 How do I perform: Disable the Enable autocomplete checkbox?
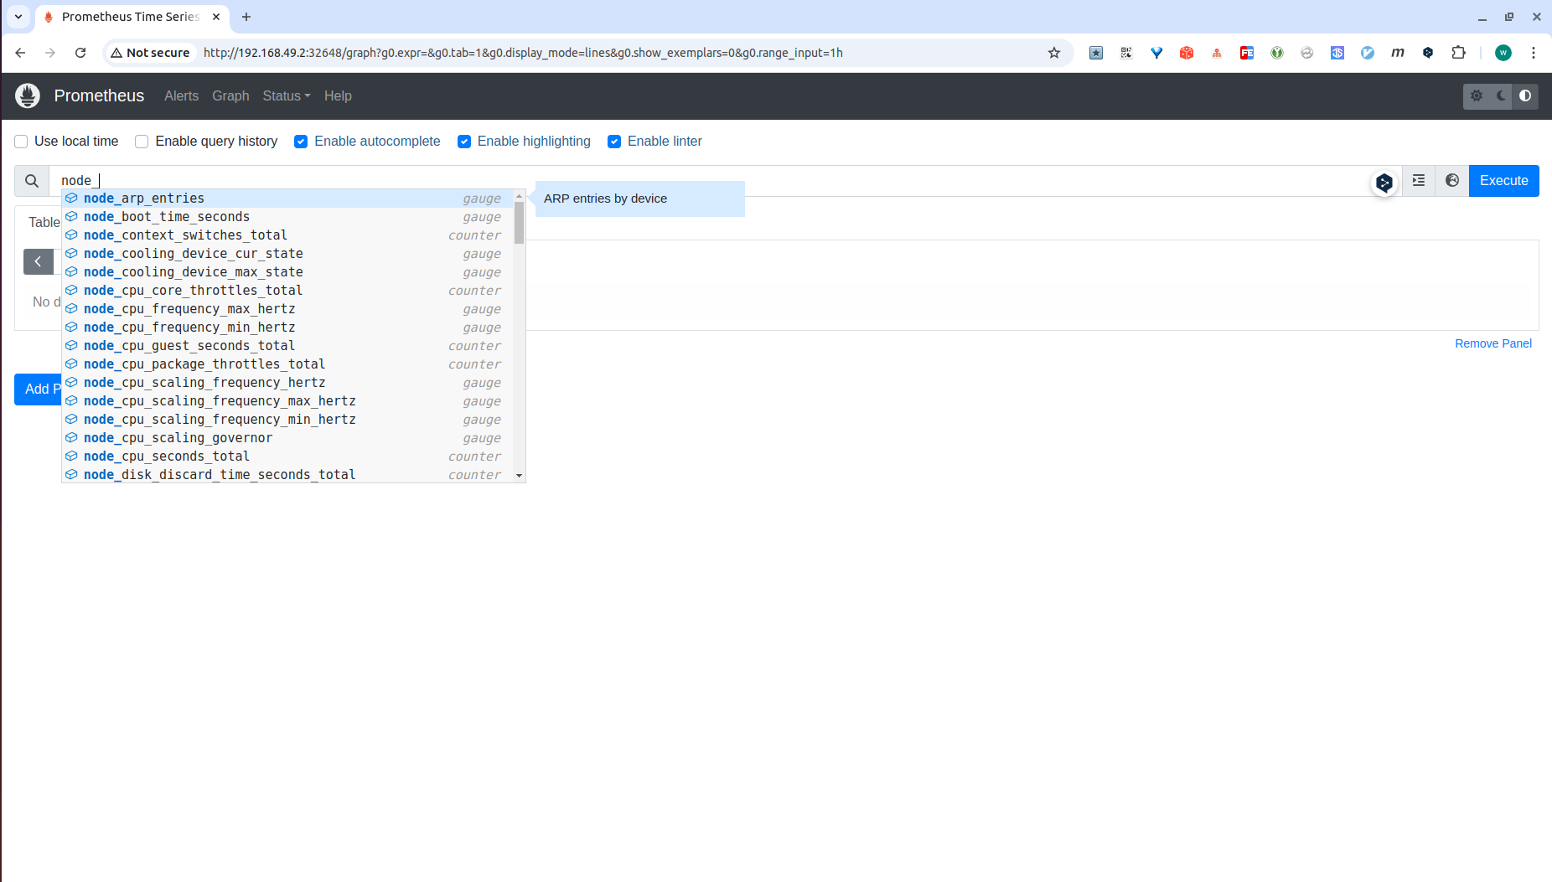(301, 142)
